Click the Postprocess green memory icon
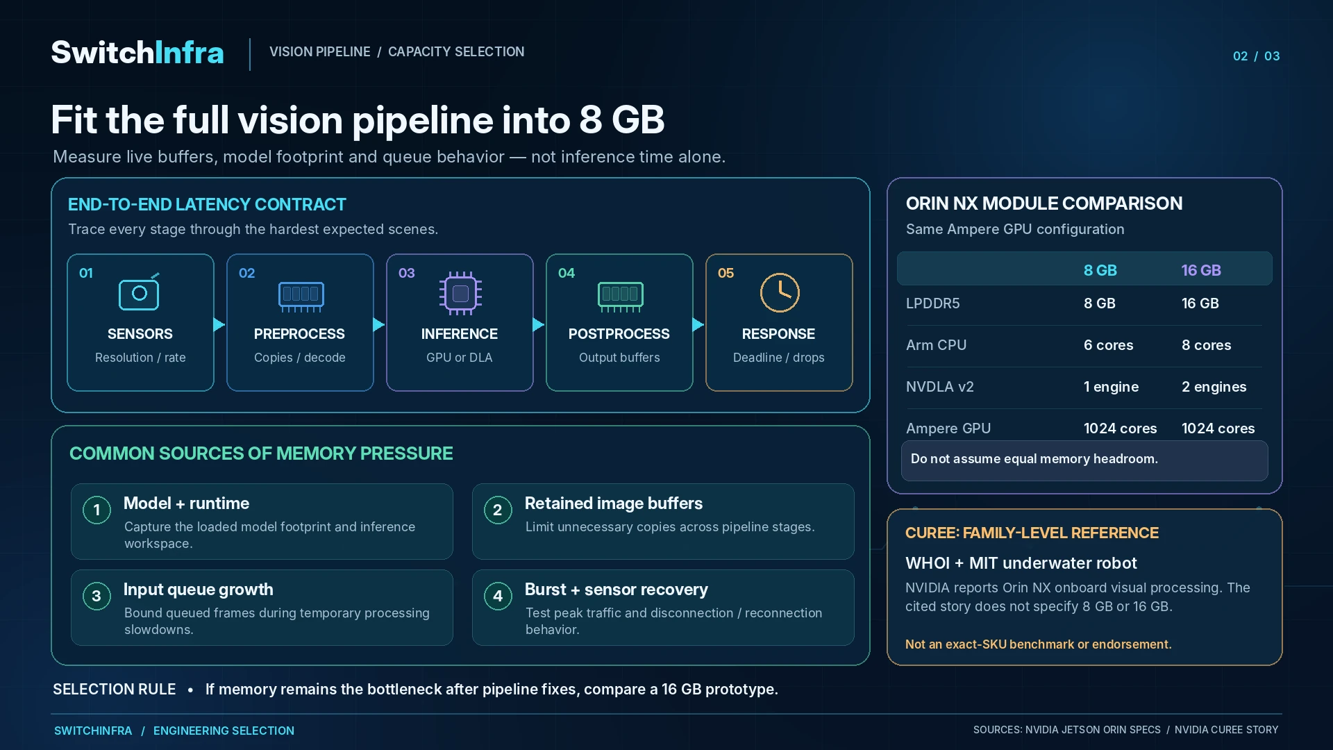This screenshot has height=750, width=1333. [620, 296]
